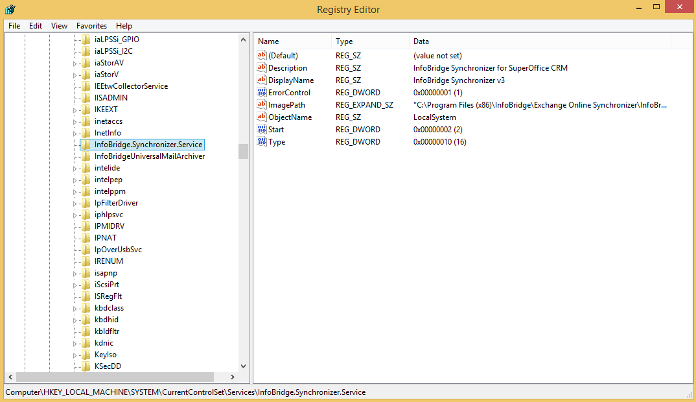Viewport: 696px width, 402px height.
Task: Click folder icon of IEEtwCollectorService key
Action: click(86, 86)
